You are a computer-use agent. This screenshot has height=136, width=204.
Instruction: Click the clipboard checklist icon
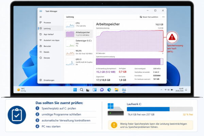click(17, 115)
